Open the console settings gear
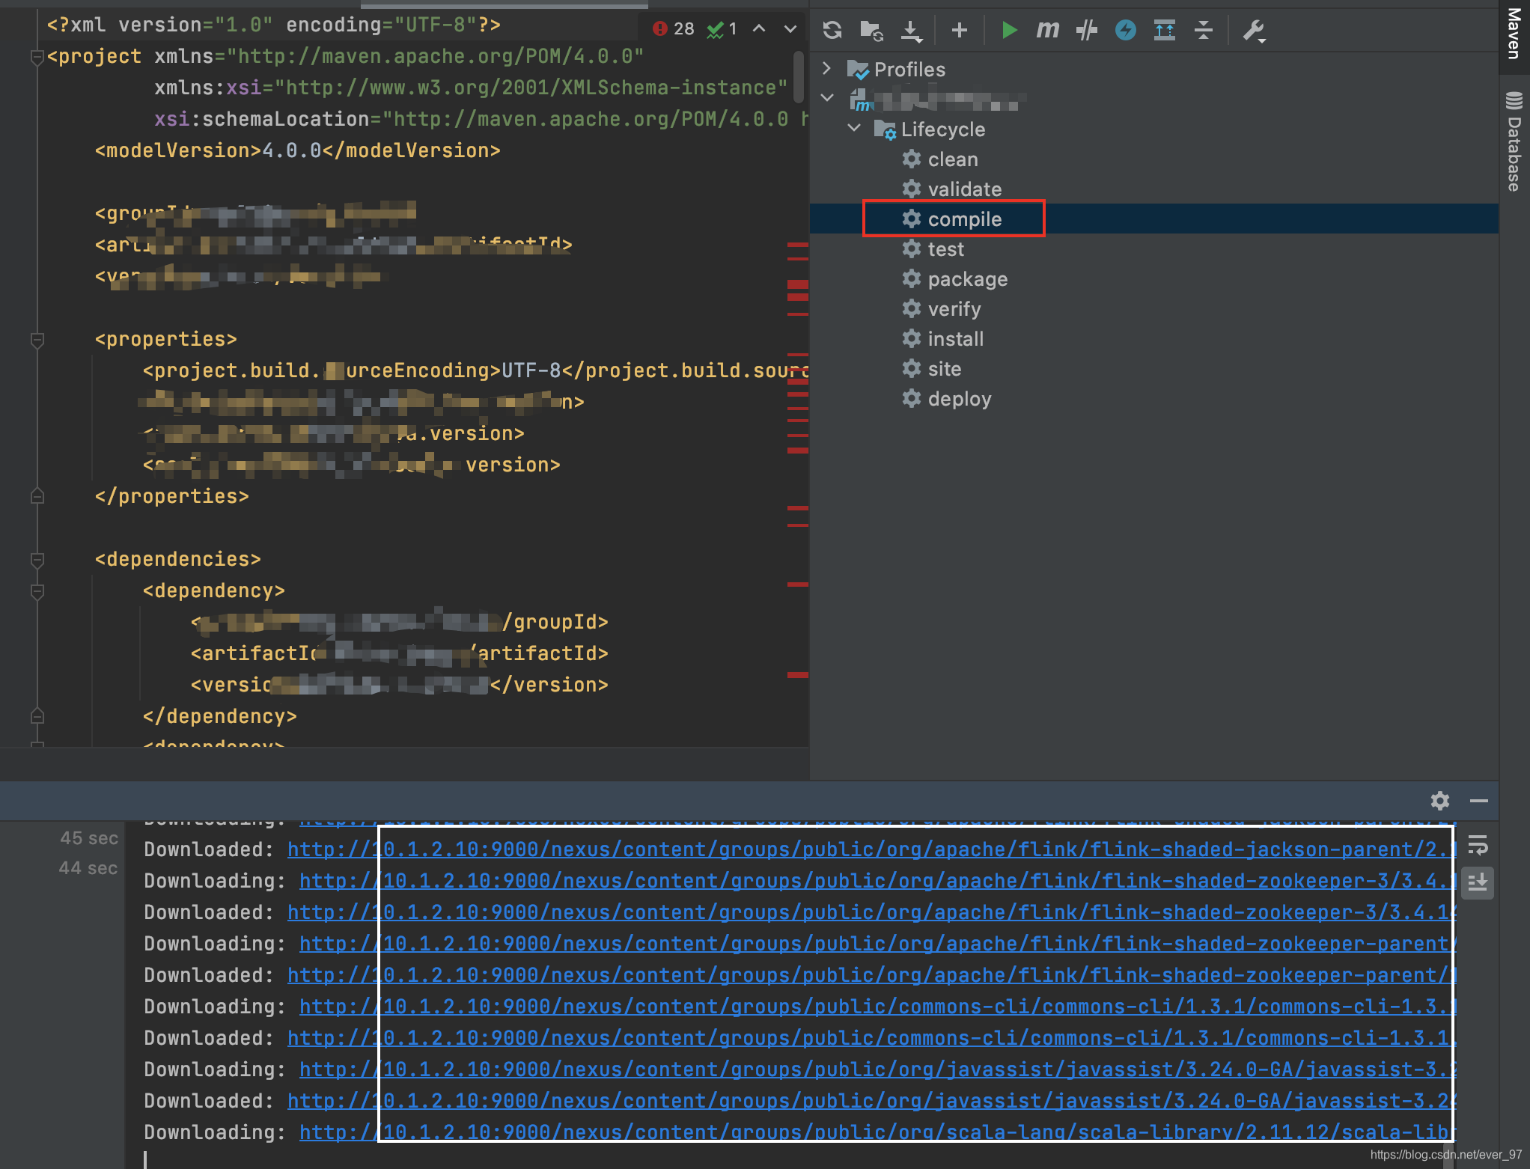 tap(1439, 800)
